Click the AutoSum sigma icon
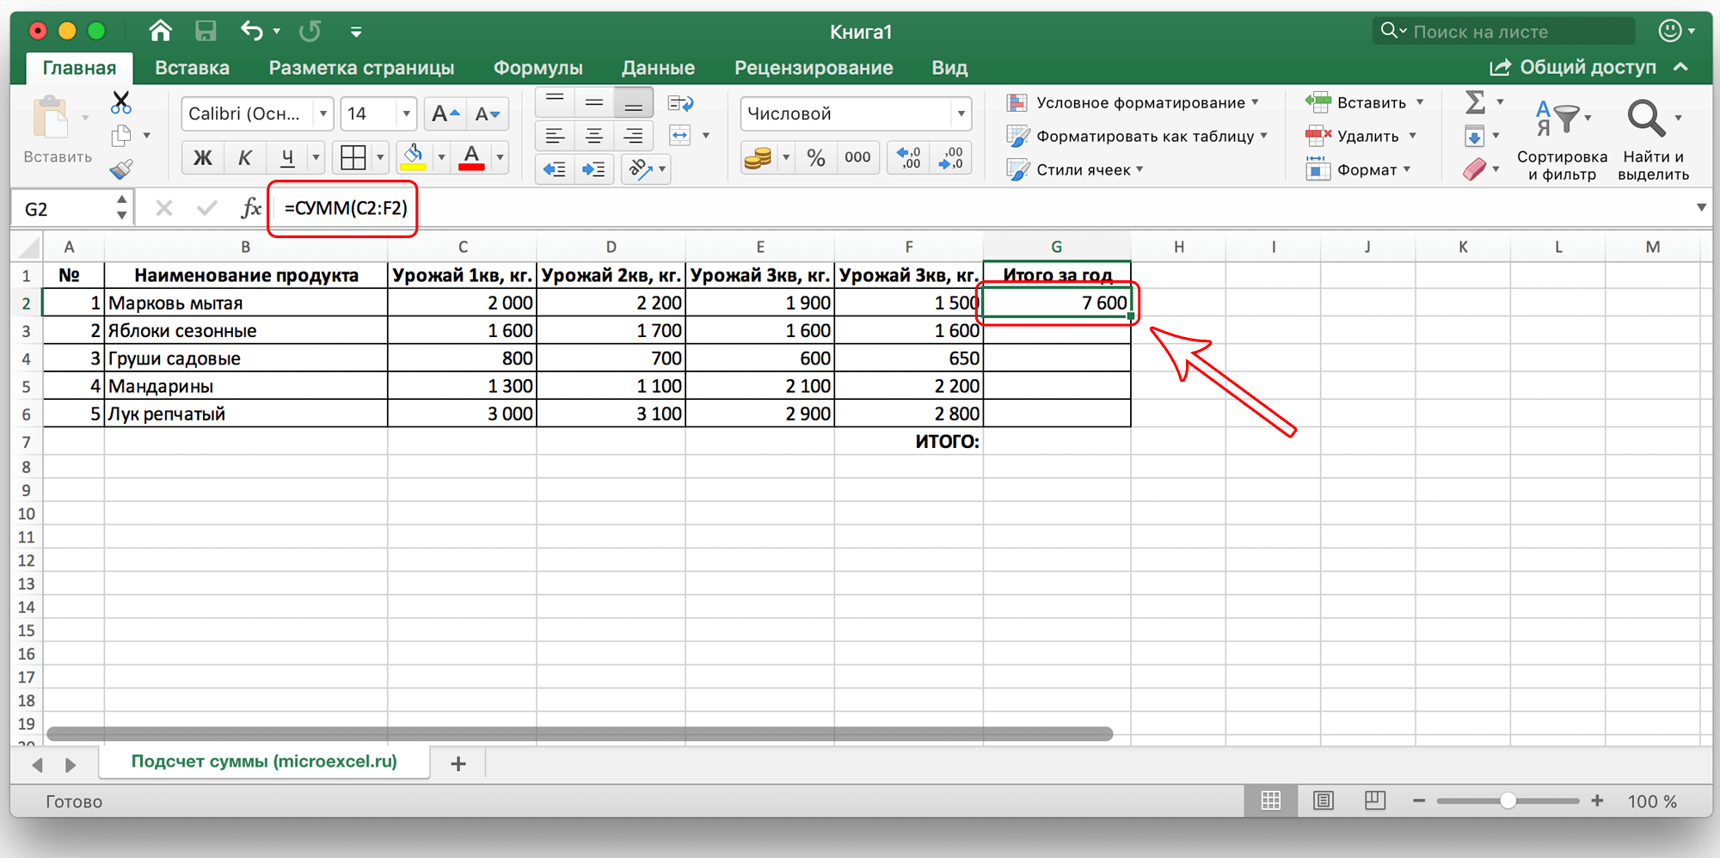Screen dimensions: 1720x858 [1475, 102]
